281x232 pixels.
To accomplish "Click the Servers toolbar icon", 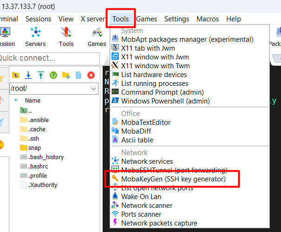I will (x=35, y=37).
